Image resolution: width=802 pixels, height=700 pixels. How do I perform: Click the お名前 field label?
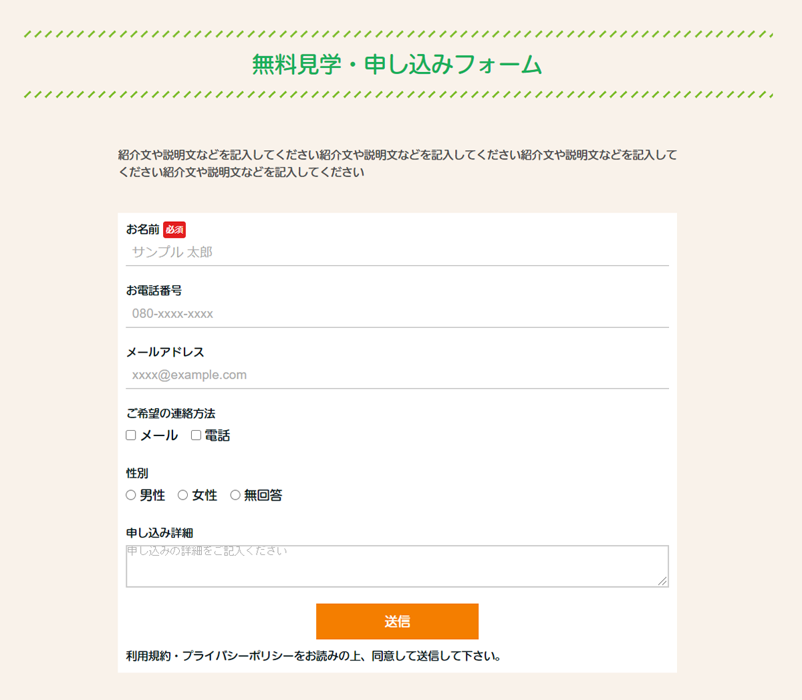tap(143, 230)
